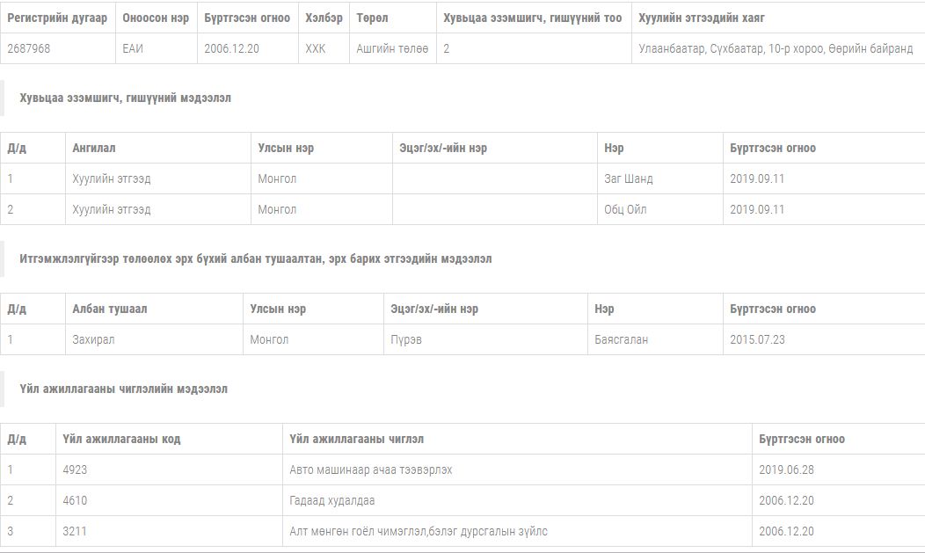Select activity code 4923

point(76,469)
